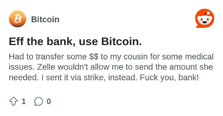Click the word 'Bitcoin.' in the post title
The height and width of the screenshot is (116, 223).
[x=122, y=41]
